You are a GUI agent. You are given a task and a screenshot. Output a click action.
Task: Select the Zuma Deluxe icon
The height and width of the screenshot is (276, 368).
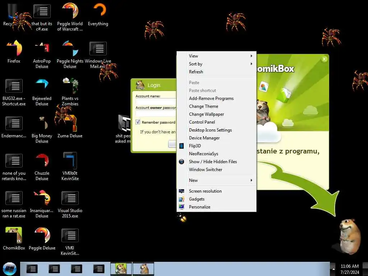click(x=70, y=127)
